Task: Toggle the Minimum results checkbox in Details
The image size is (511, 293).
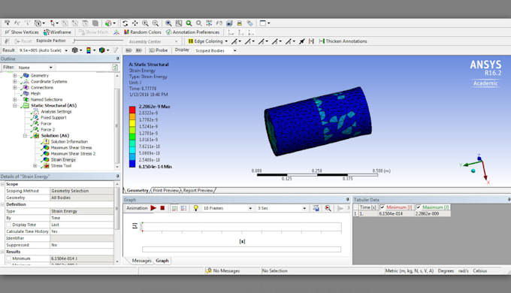Action: coord(8,258)
